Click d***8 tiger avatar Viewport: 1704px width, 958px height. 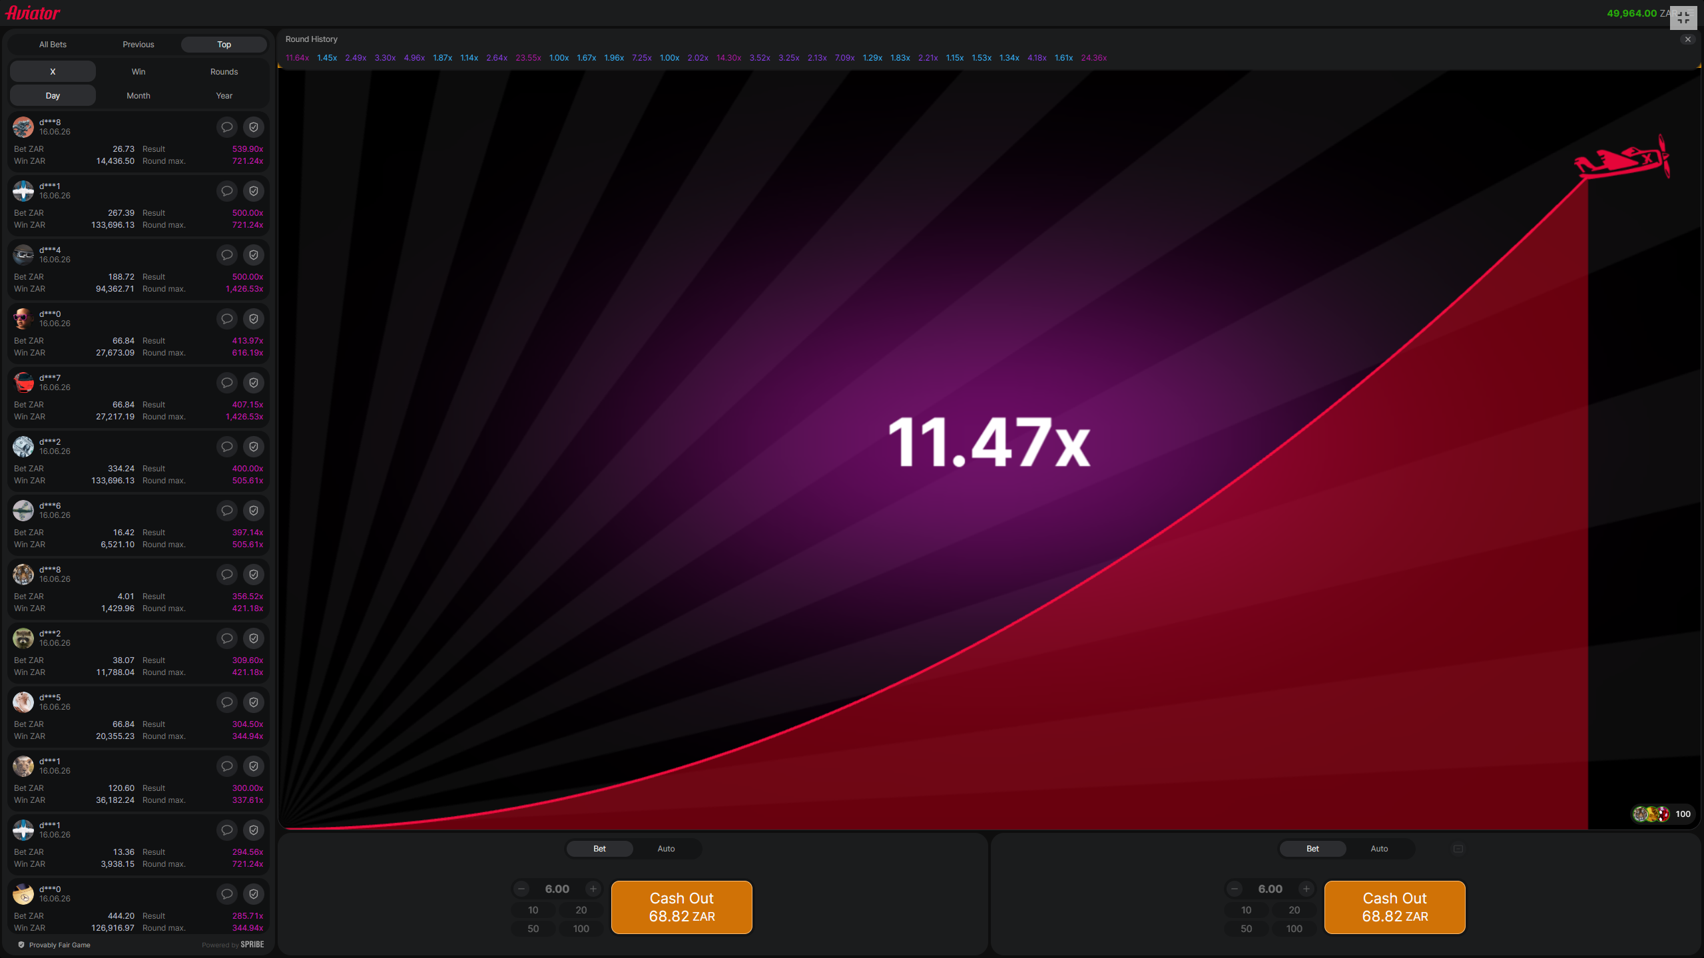[23, 574]
